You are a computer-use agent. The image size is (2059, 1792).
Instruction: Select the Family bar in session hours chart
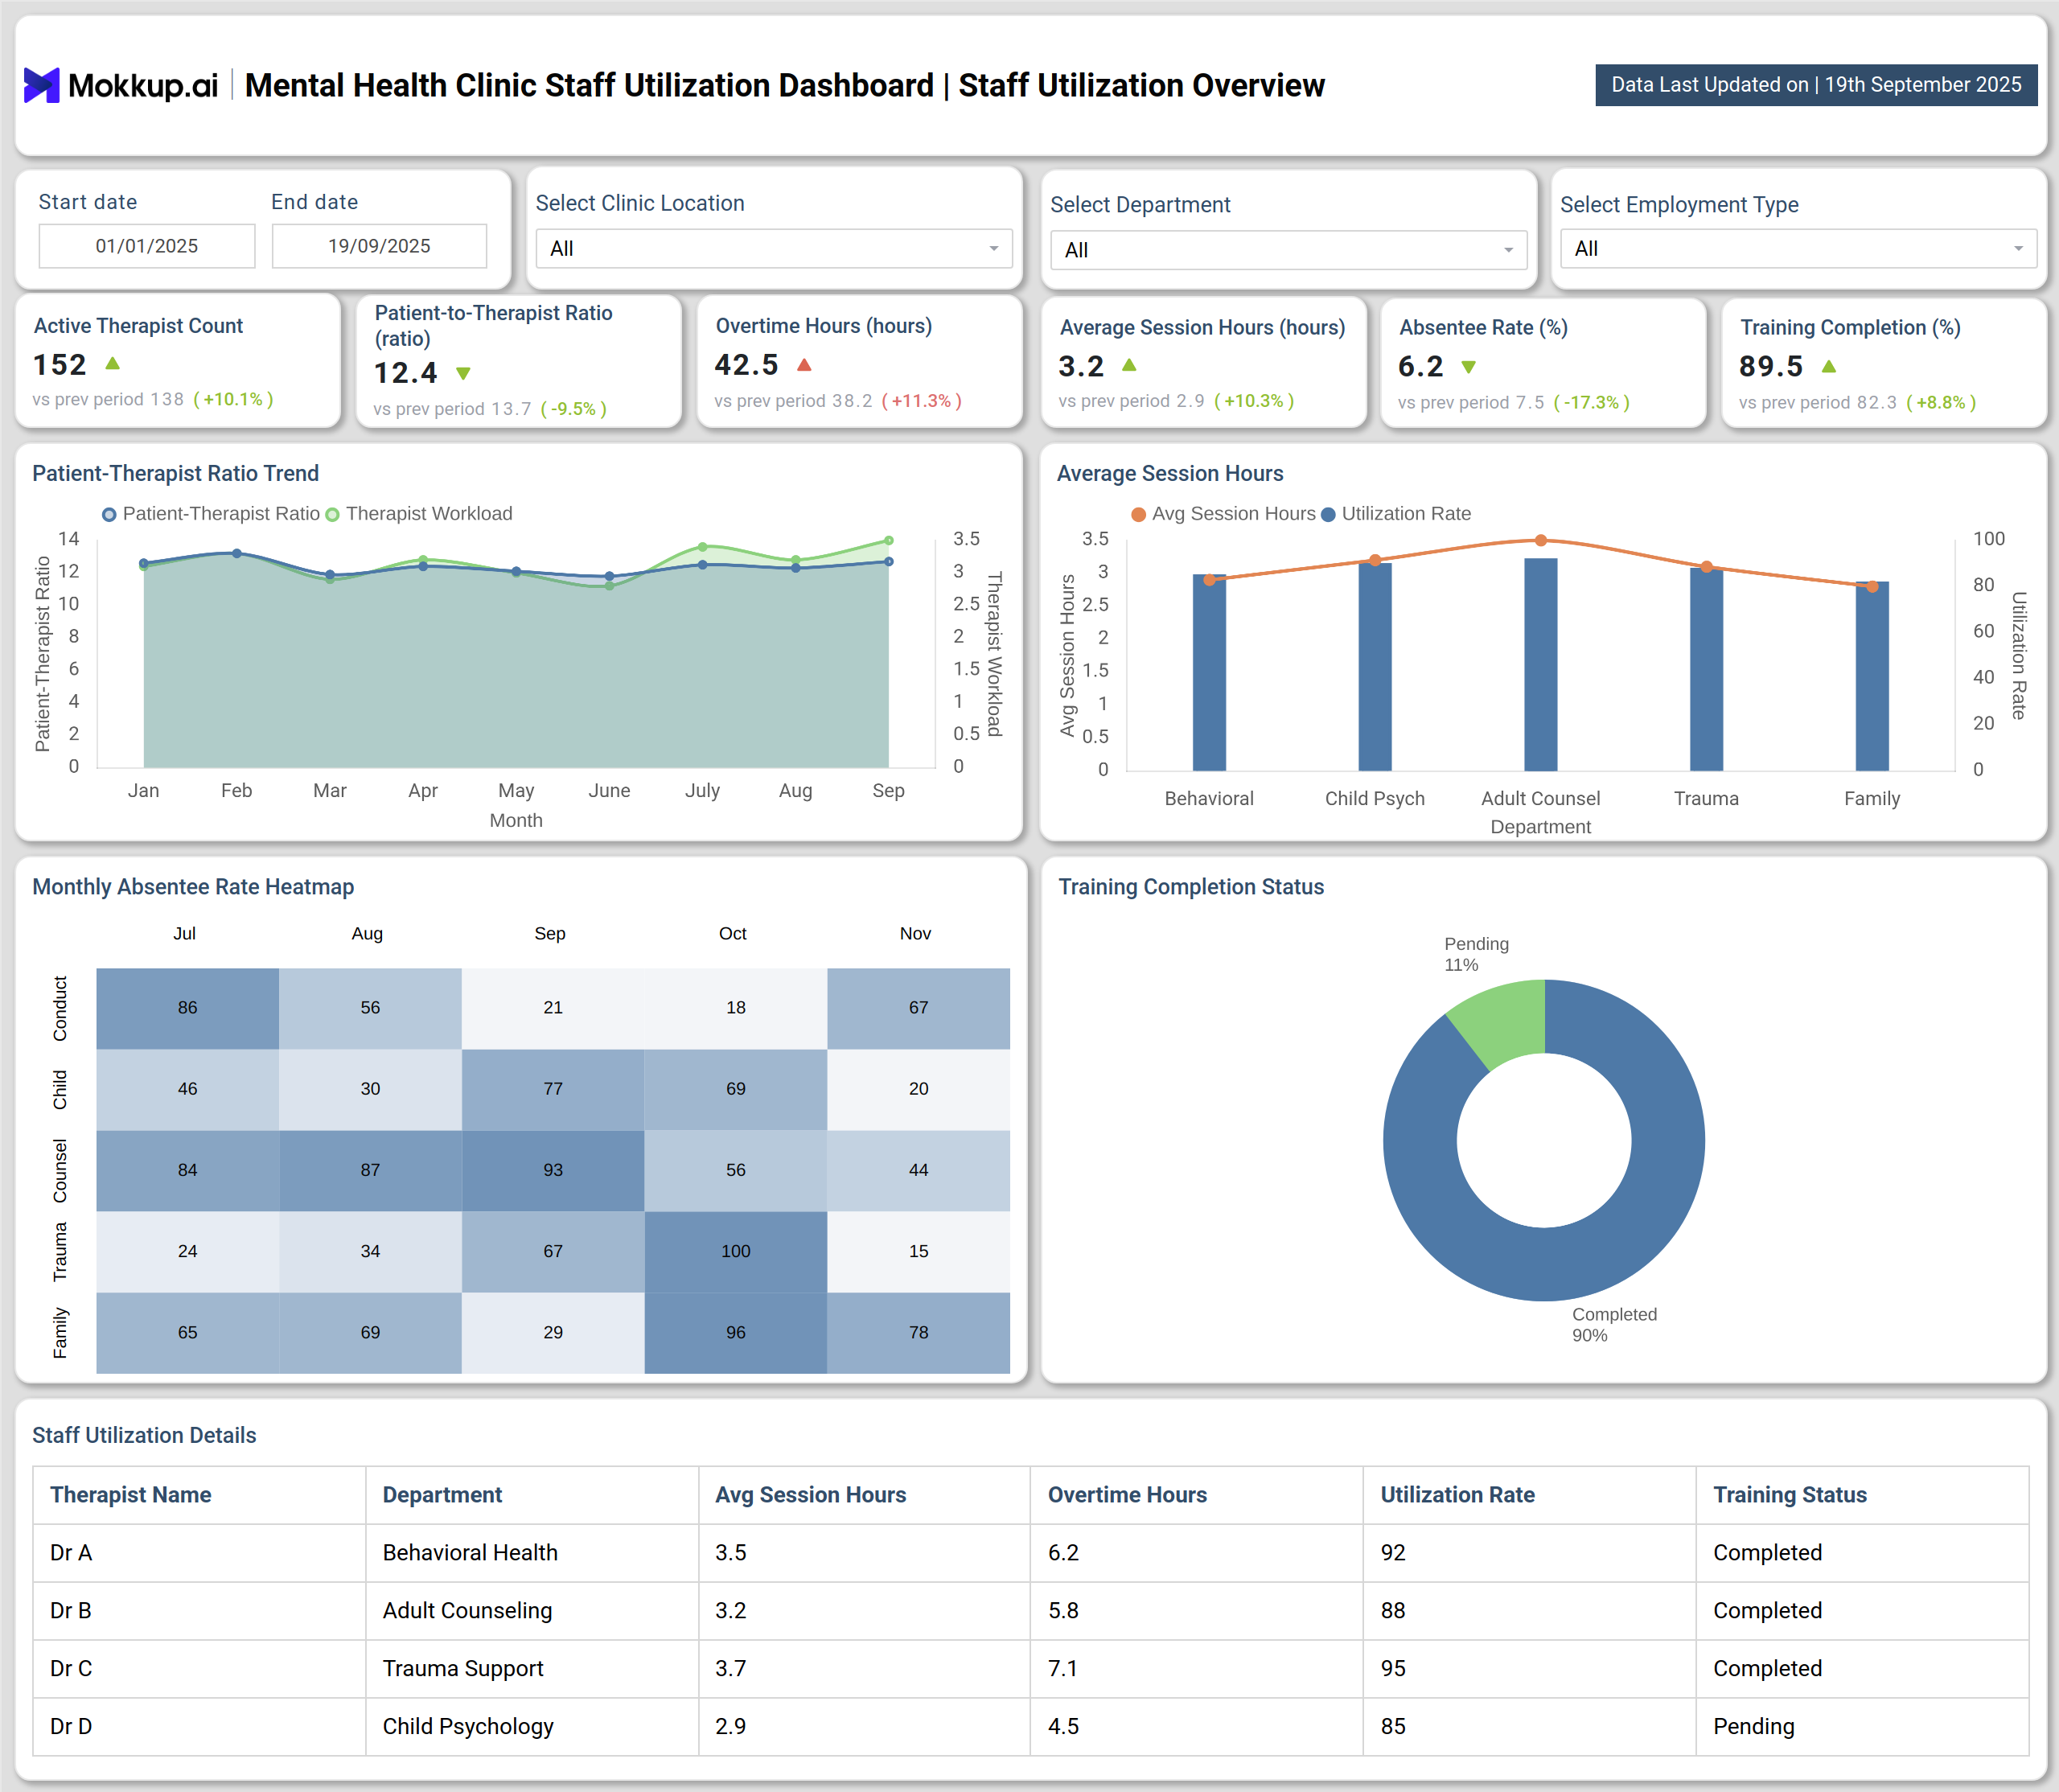pos(1872,676)
